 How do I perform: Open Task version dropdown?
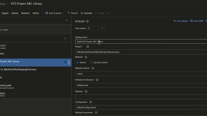(x=95, y=28)
